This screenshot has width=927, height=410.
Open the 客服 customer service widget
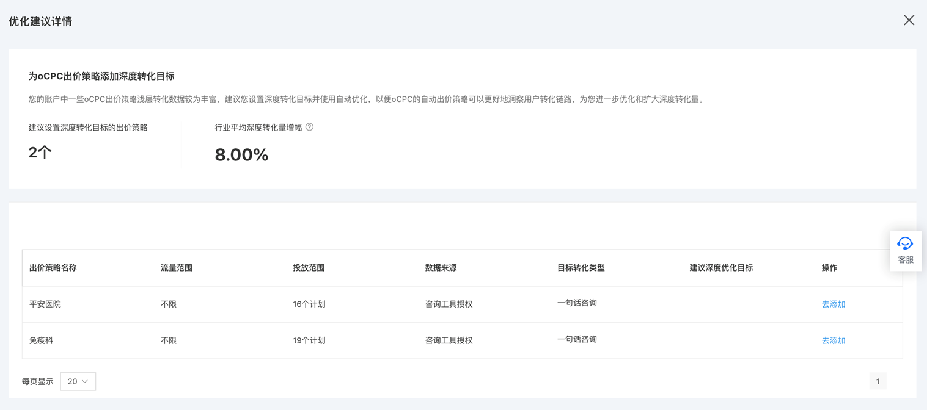click(905, 251)
